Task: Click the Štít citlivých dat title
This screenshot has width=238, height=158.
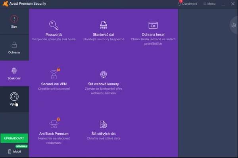Action: (104, 134)
